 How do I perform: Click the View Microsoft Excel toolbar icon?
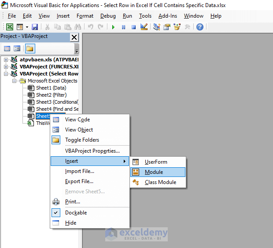coord(10,27)
